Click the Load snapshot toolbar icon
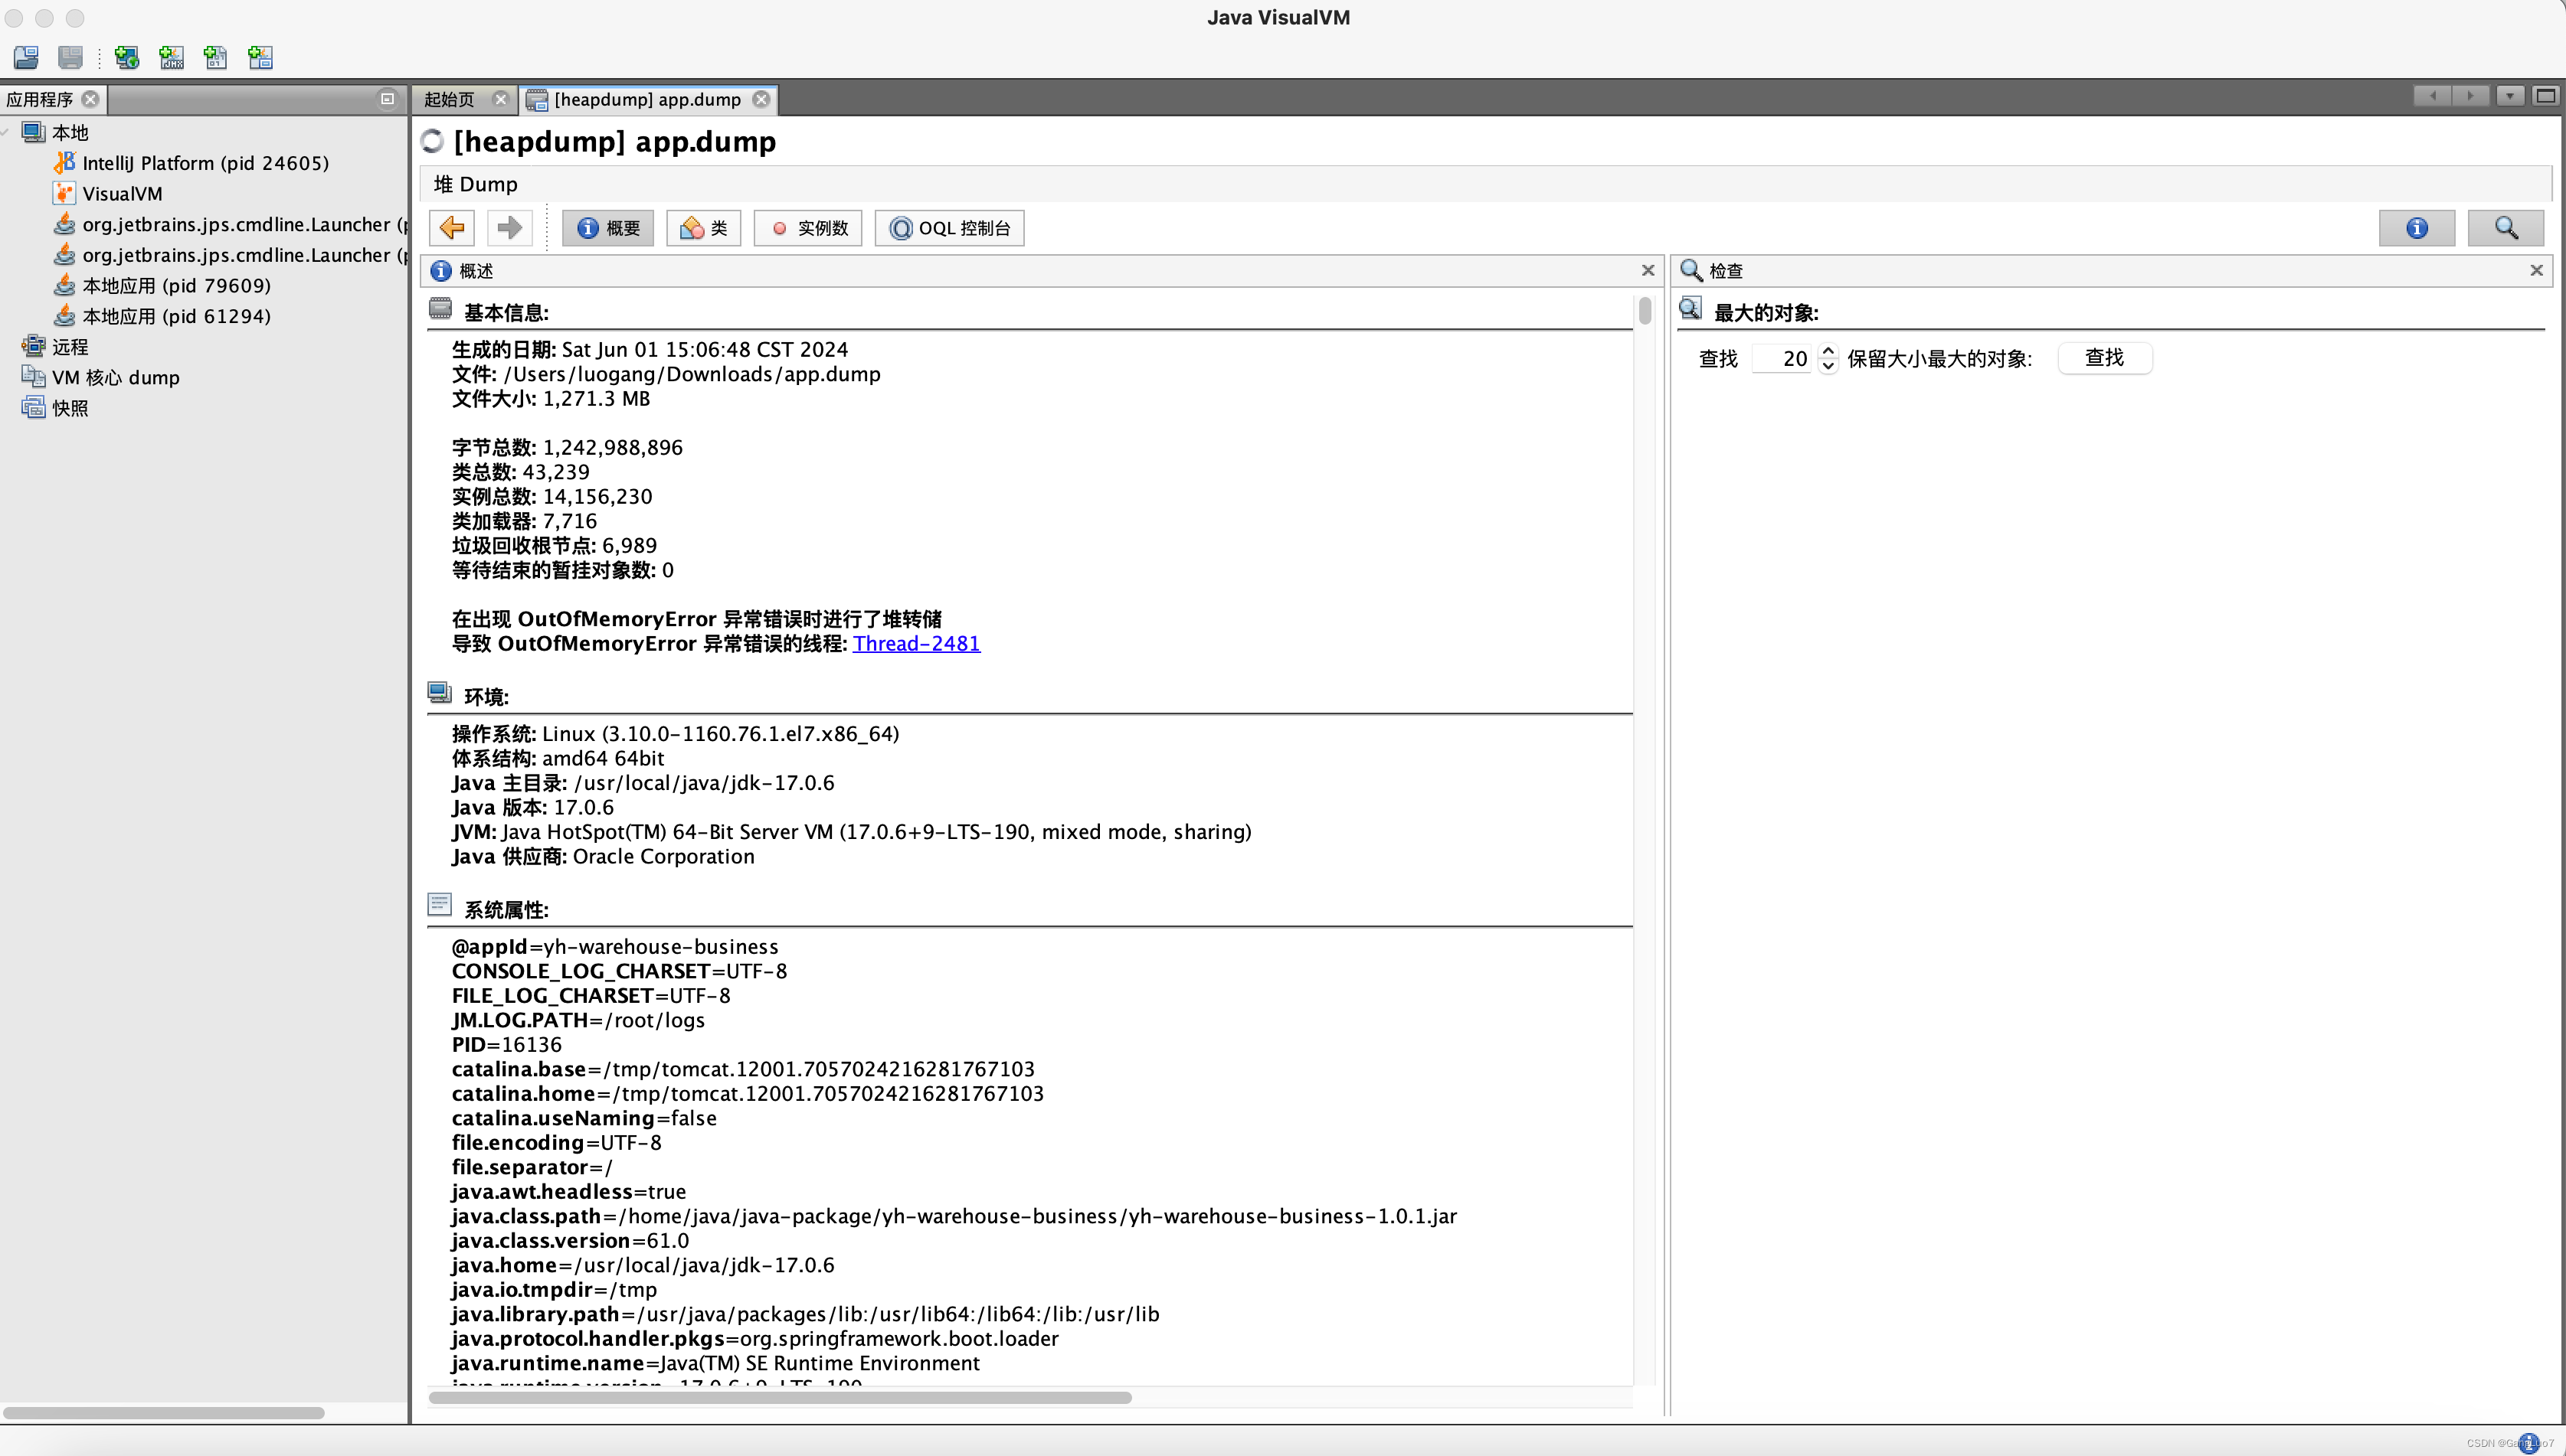 [70, 57]
